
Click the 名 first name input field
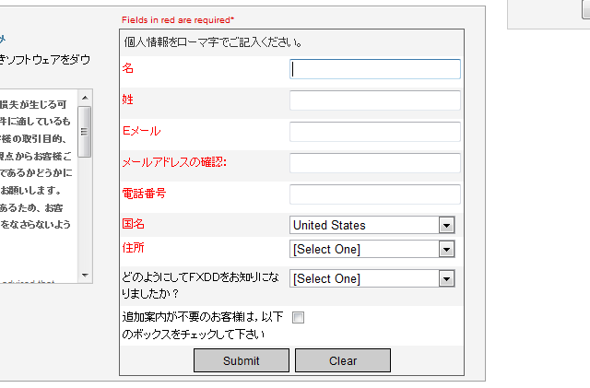374,69
